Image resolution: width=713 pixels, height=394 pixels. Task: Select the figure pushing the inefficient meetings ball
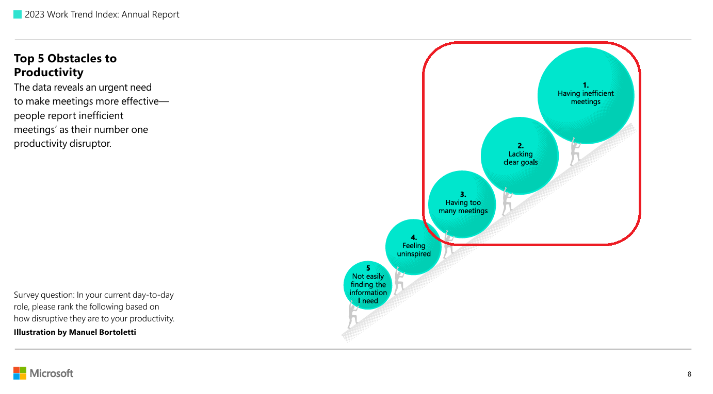click(x=575, y=152)
